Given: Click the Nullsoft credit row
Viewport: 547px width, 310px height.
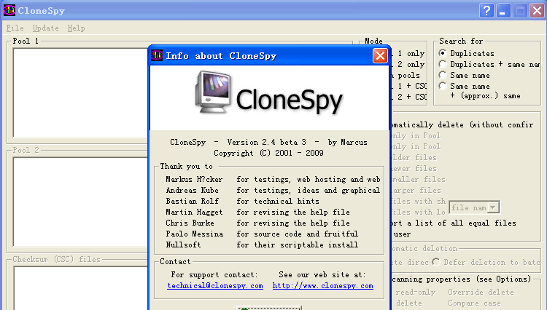Looking at the screenshot, I should pyautogui.click(x=262, y=245).
